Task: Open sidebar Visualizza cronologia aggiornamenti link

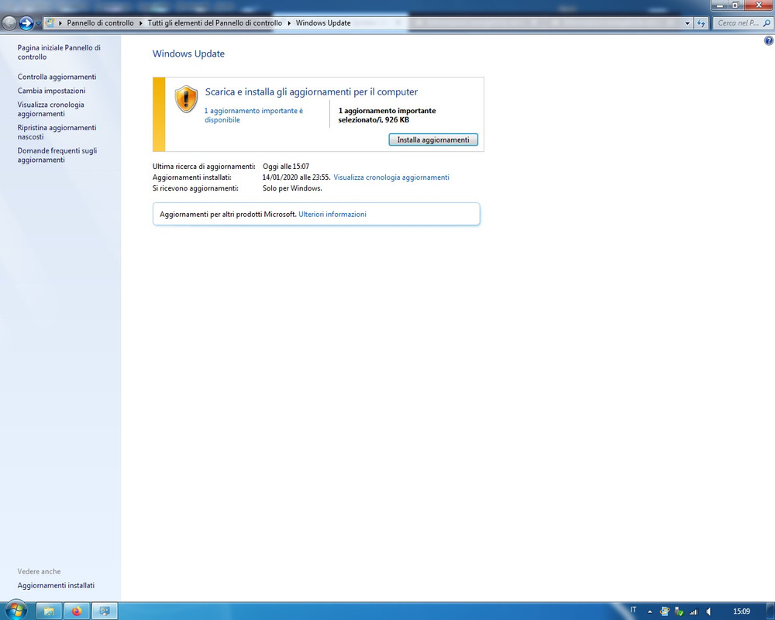Action: click(x=51, y=109)
